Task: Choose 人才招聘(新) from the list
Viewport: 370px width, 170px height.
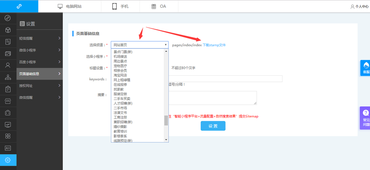Action: (123, 103)
